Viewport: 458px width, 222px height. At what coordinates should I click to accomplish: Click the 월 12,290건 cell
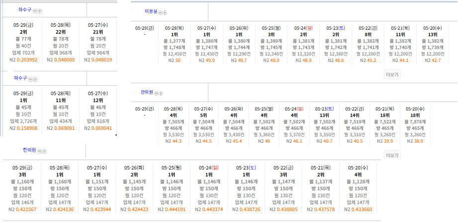[x=239, y=54]
